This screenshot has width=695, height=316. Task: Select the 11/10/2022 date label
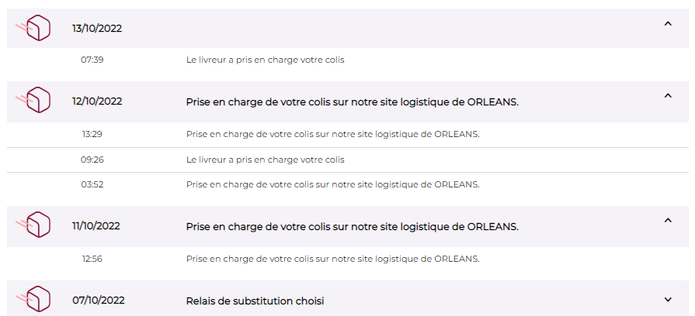click(96, 226)
